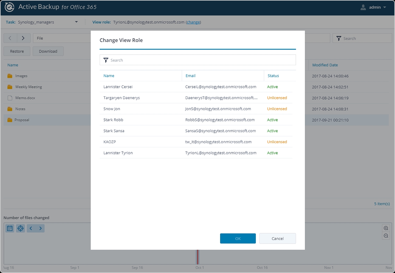
Task: Confirm with the OK button
Action: 238,238
